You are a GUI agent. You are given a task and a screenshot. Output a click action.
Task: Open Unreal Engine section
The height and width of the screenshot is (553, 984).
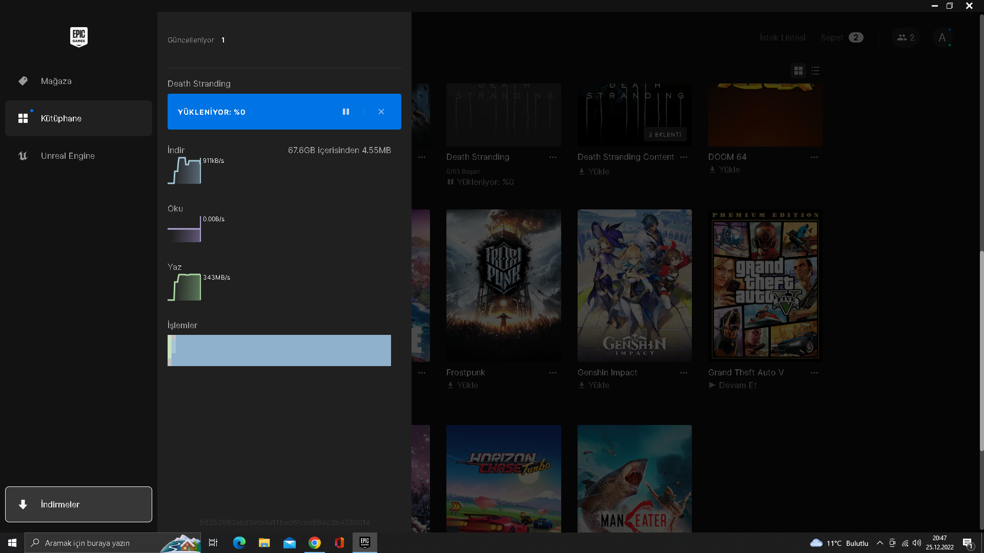click(x=68, y=156)
